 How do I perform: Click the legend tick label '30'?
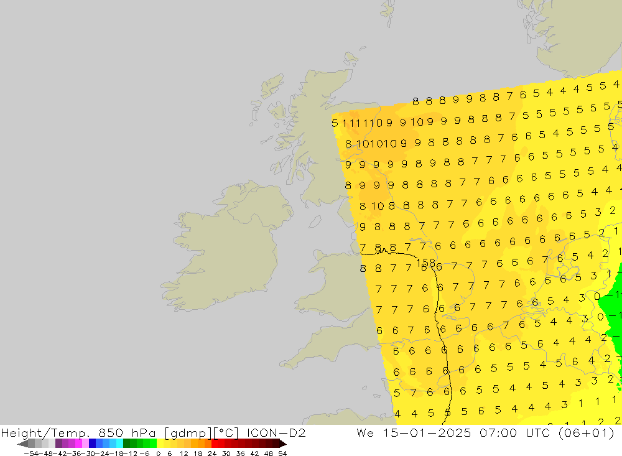[x=226, y=454]
